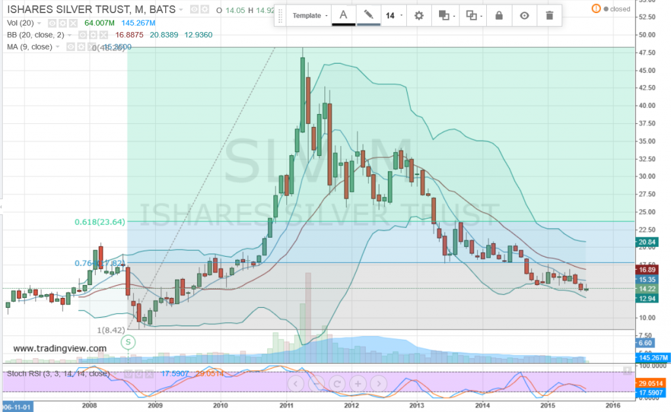Open arrow beside the layer order icon
This screenshot has height=412, width=671.
click(454, 16)
